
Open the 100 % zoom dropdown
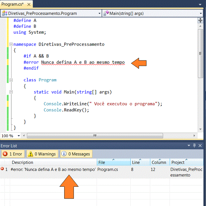19,136
